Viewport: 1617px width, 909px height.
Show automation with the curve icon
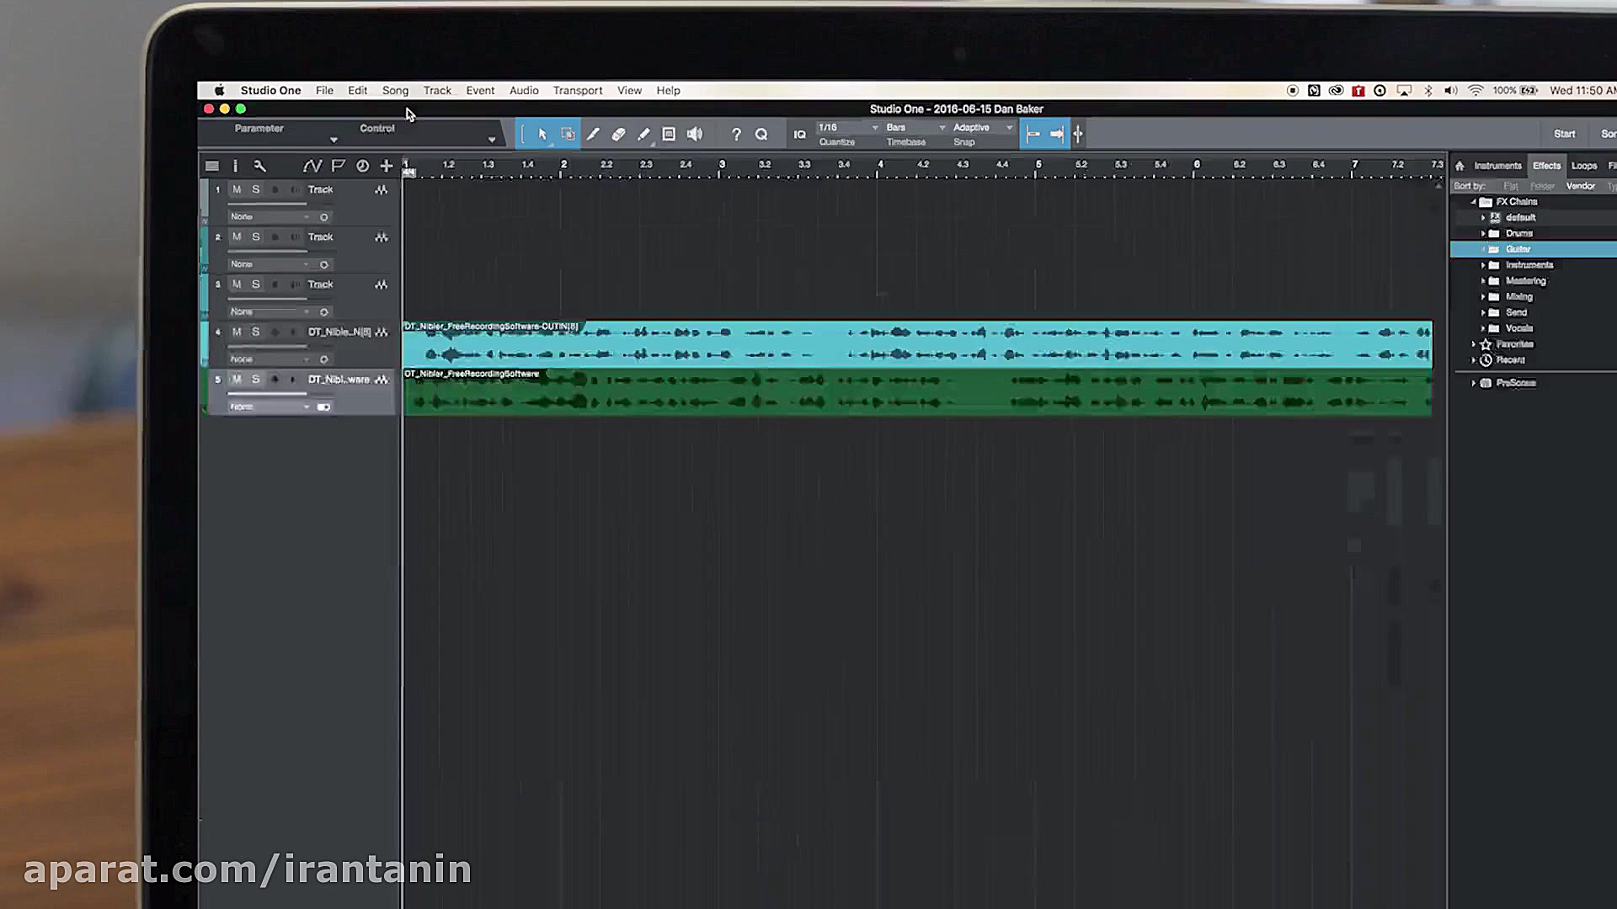[312, 166]
